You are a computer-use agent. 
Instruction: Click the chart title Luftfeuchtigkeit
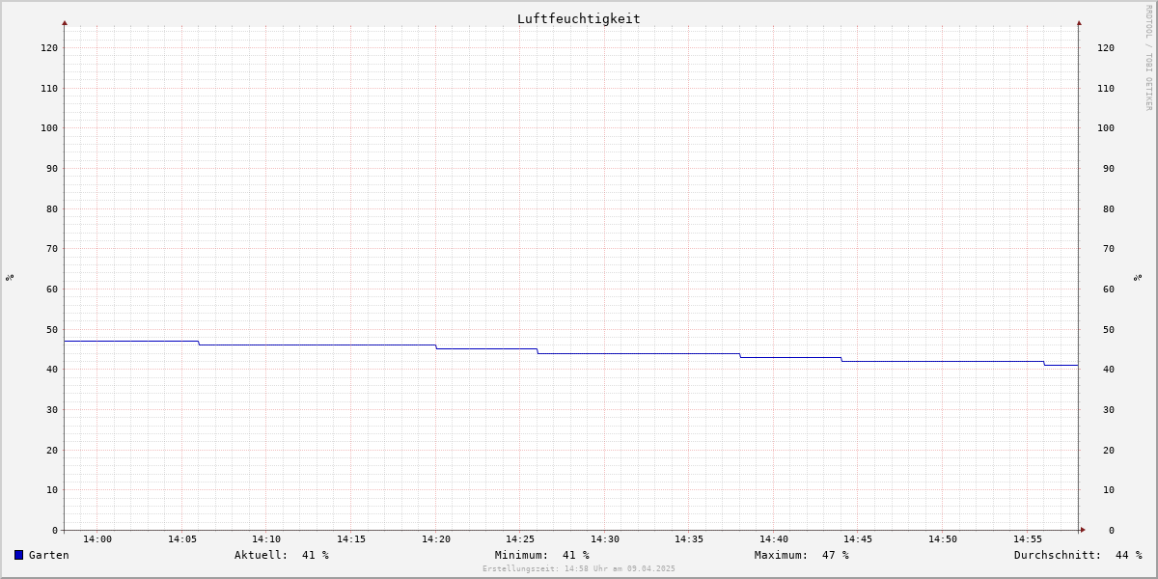click(578, 18)
